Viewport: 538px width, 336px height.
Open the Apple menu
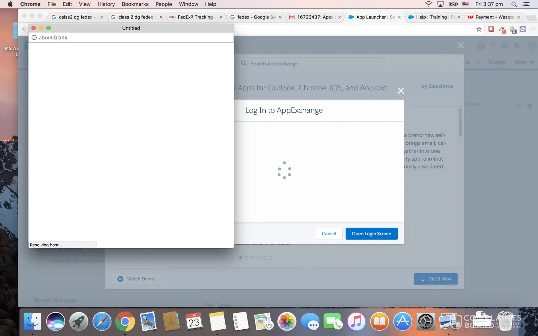coord(10,4)
